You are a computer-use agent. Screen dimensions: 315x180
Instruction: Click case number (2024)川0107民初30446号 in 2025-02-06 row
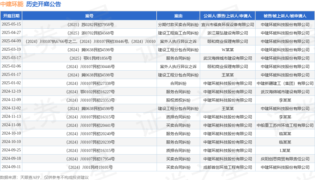point(89,67)
